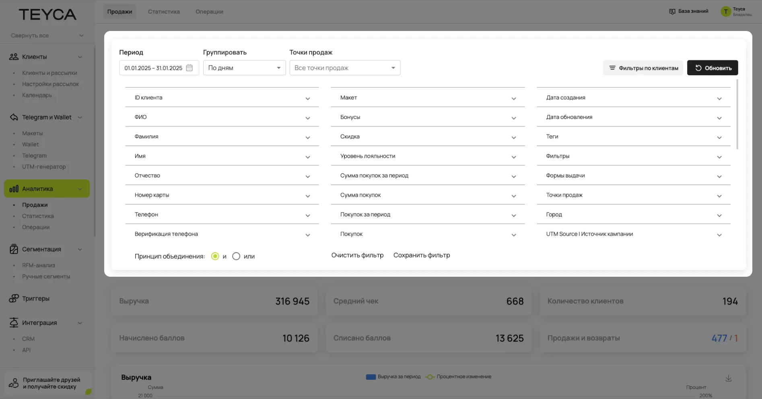The image size is (762, 399).
Task: Open the 'По дням' grouping dropdown
Action: tap(244, 68)
